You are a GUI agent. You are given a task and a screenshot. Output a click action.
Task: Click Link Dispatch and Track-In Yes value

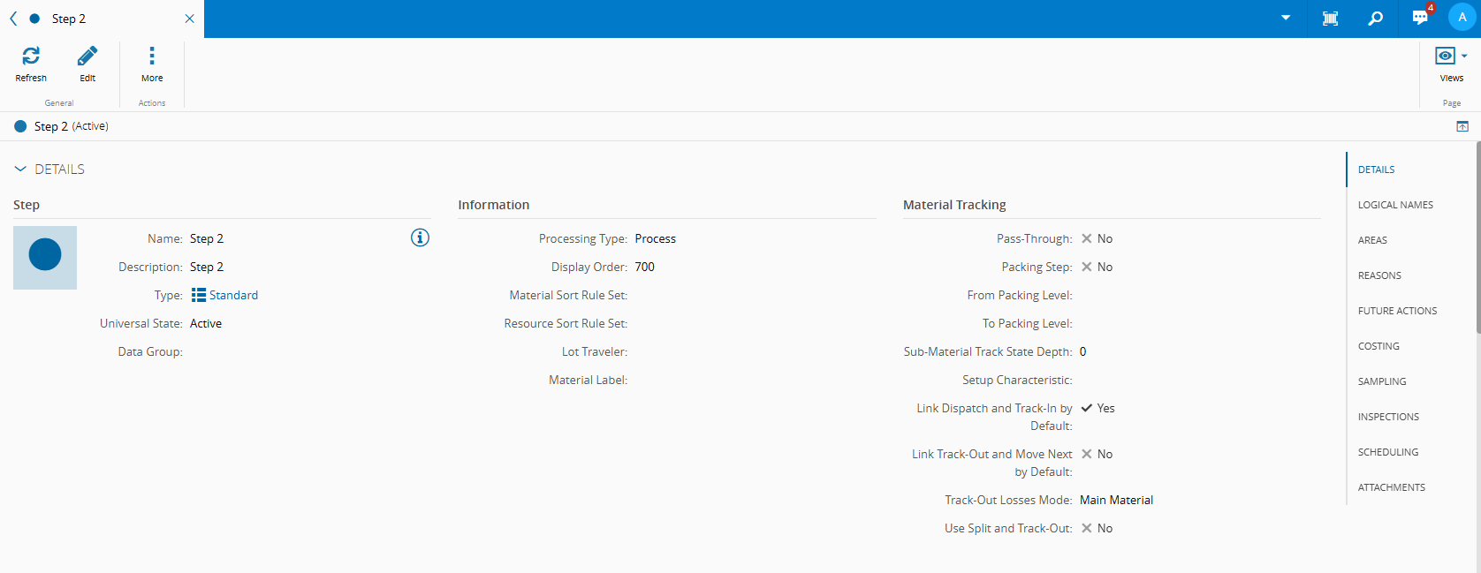coord(1097,408)
